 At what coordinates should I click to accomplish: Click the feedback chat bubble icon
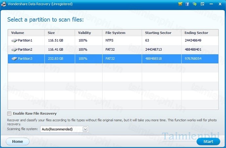click(195, 4)
